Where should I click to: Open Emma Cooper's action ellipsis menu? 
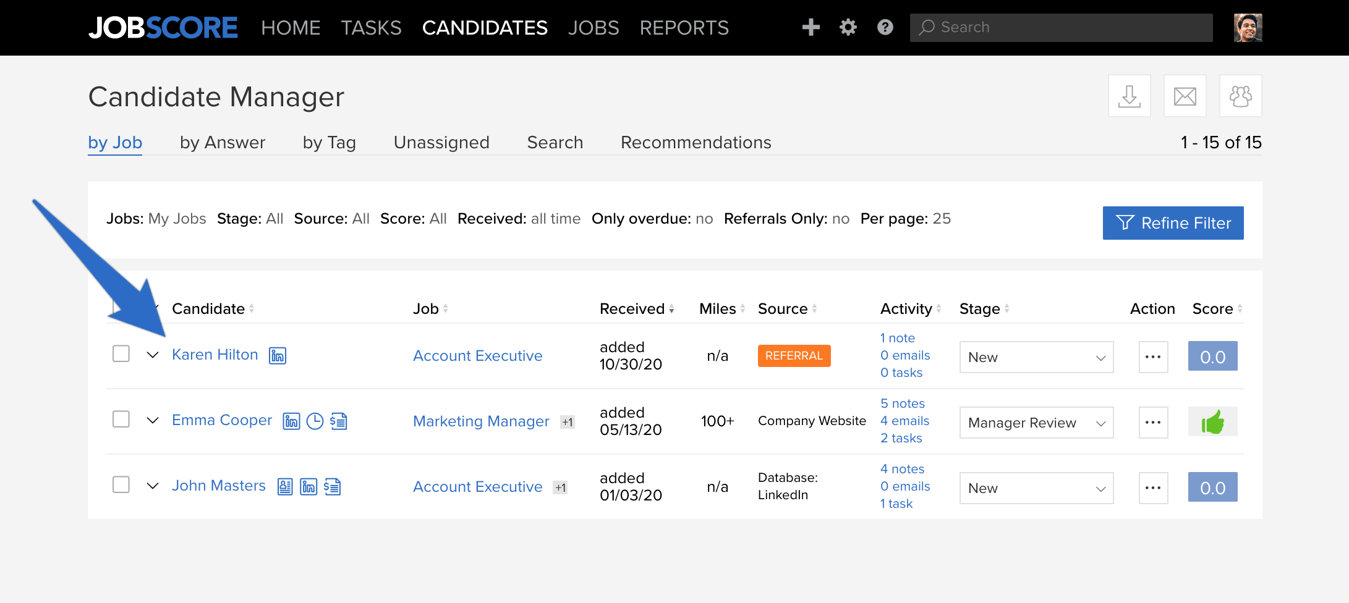click(1153, 423)
